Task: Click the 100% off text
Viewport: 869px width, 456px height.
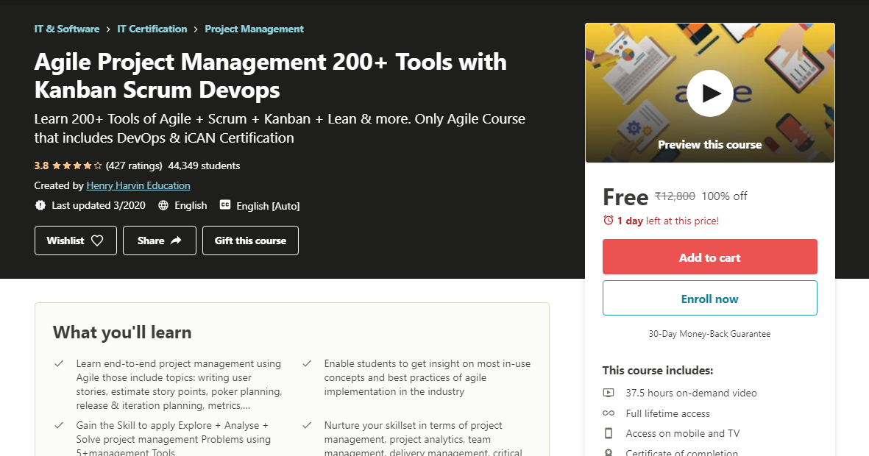Action: click(x=724, y=196)
